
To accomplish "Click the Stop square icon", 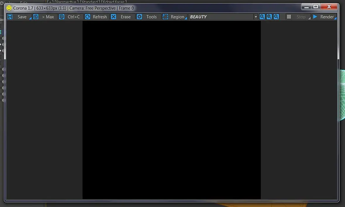I will (289, 17).
